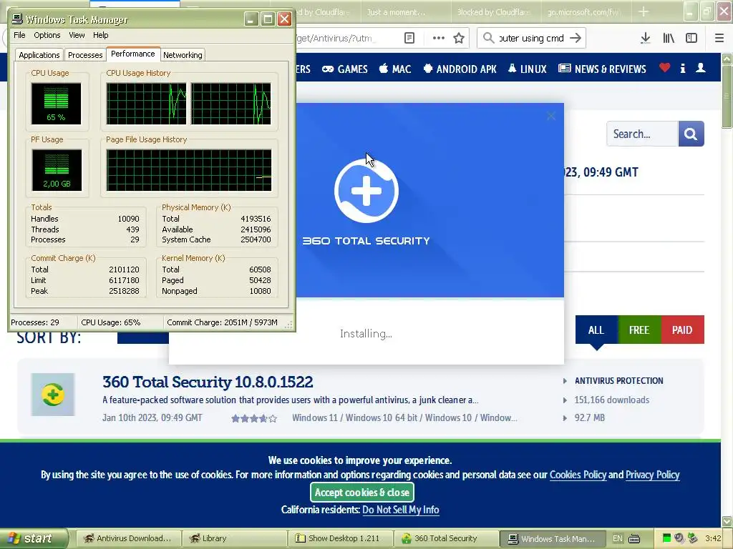Image resolution: width=733 pixels, height=549 pixels.
Task: Click the CPU Usage 65 % meter
Action: (56, 104)
